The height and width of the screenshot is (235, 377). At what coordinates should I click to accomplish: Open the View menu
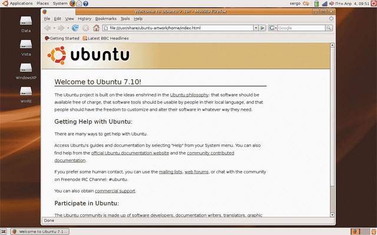click(x=70, y=19)
